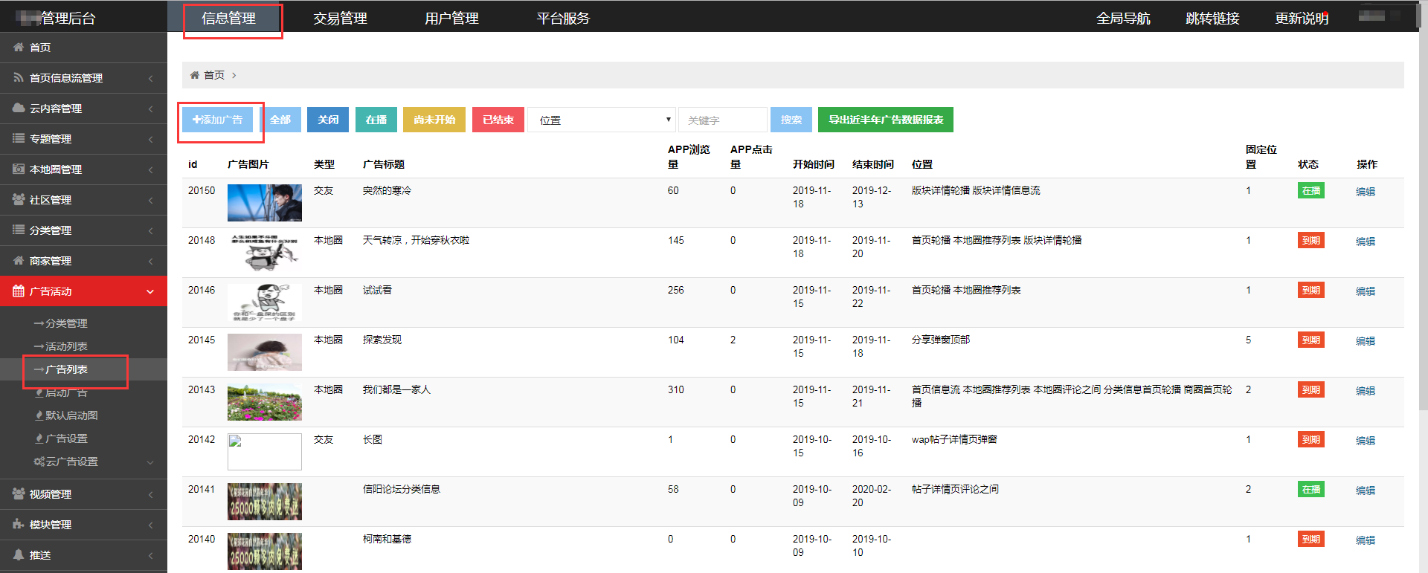Click the cloud icon beside 云内容管理

point(19,108)
